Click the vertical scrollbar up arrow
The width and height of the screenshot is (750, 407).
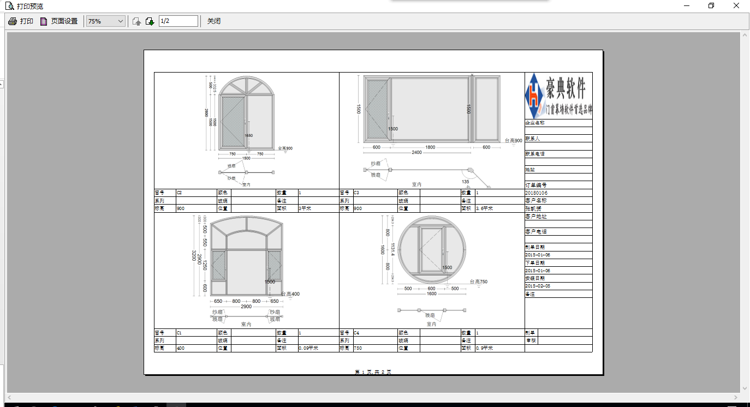745,36
